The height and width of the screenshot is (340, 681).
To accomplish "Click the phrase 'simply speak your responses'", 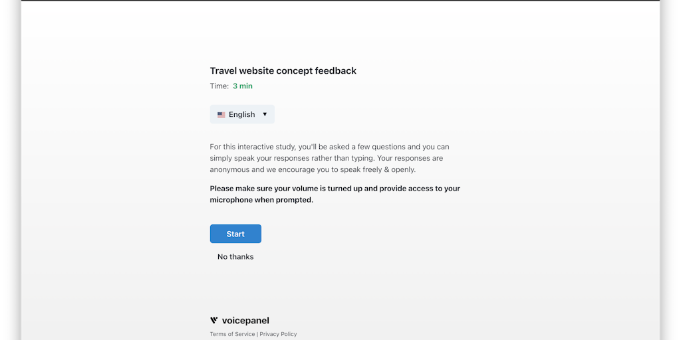I will [x=261, y=159].
